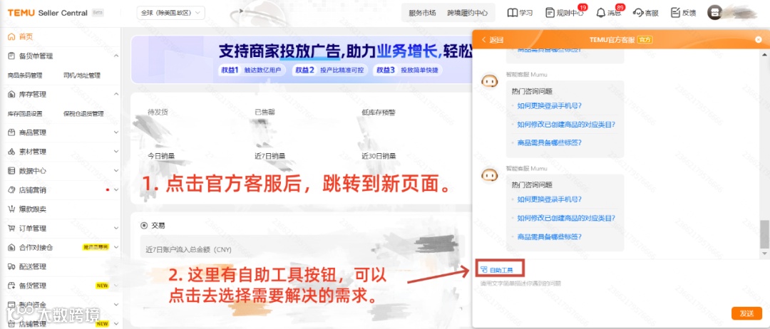Screen dimensions: 770x329
Task: Expand the 数据中心 menu chevron
Action: [x=116, y=171]
